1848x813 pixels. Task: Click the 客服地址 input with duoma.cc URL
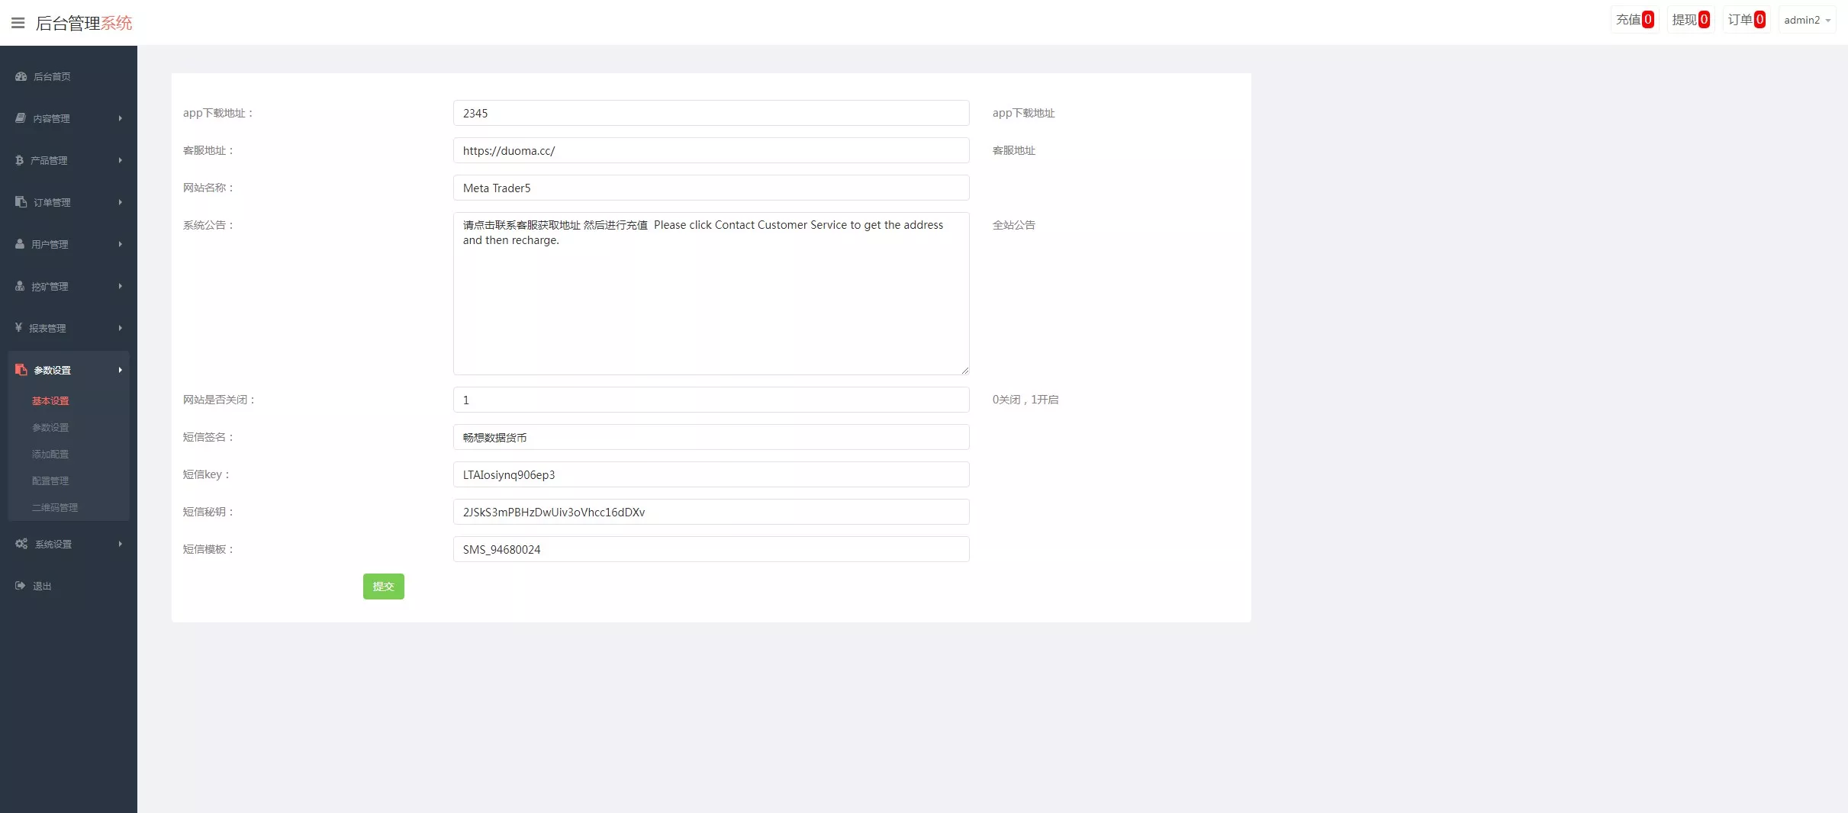[711, 150]
